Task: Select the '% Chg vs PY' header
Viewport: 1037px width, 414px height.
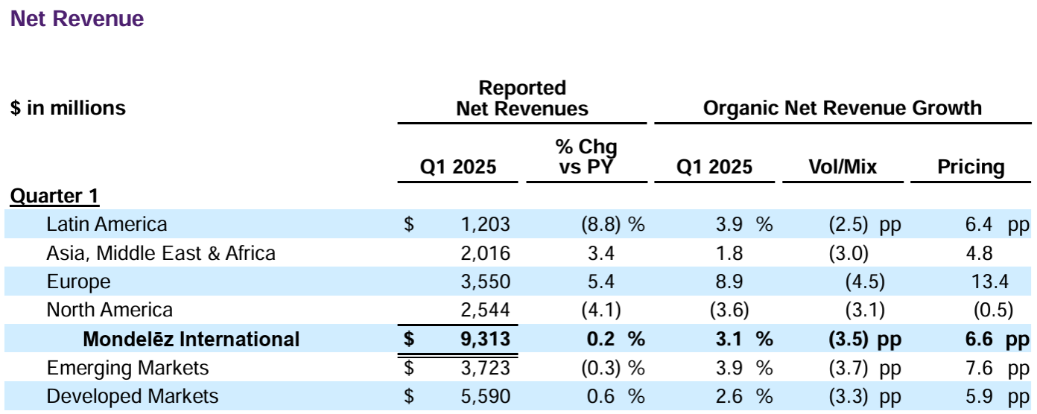Action: pyautogui.click(x=587, y=157)
